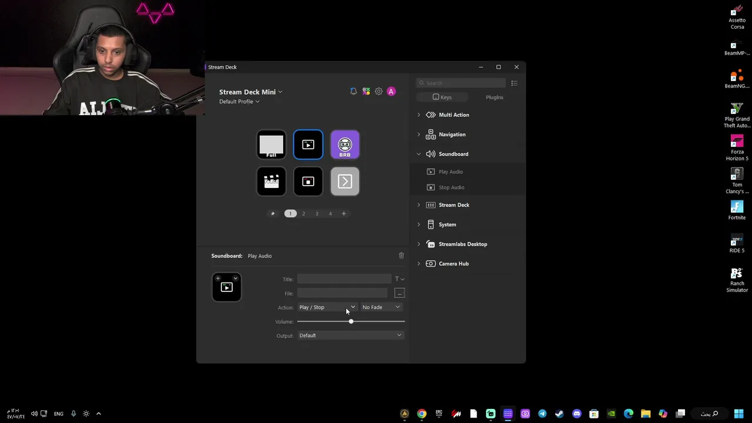Screen dimensions: 752x423
Task: Click the actions Search field
Action: click(461, 83)
